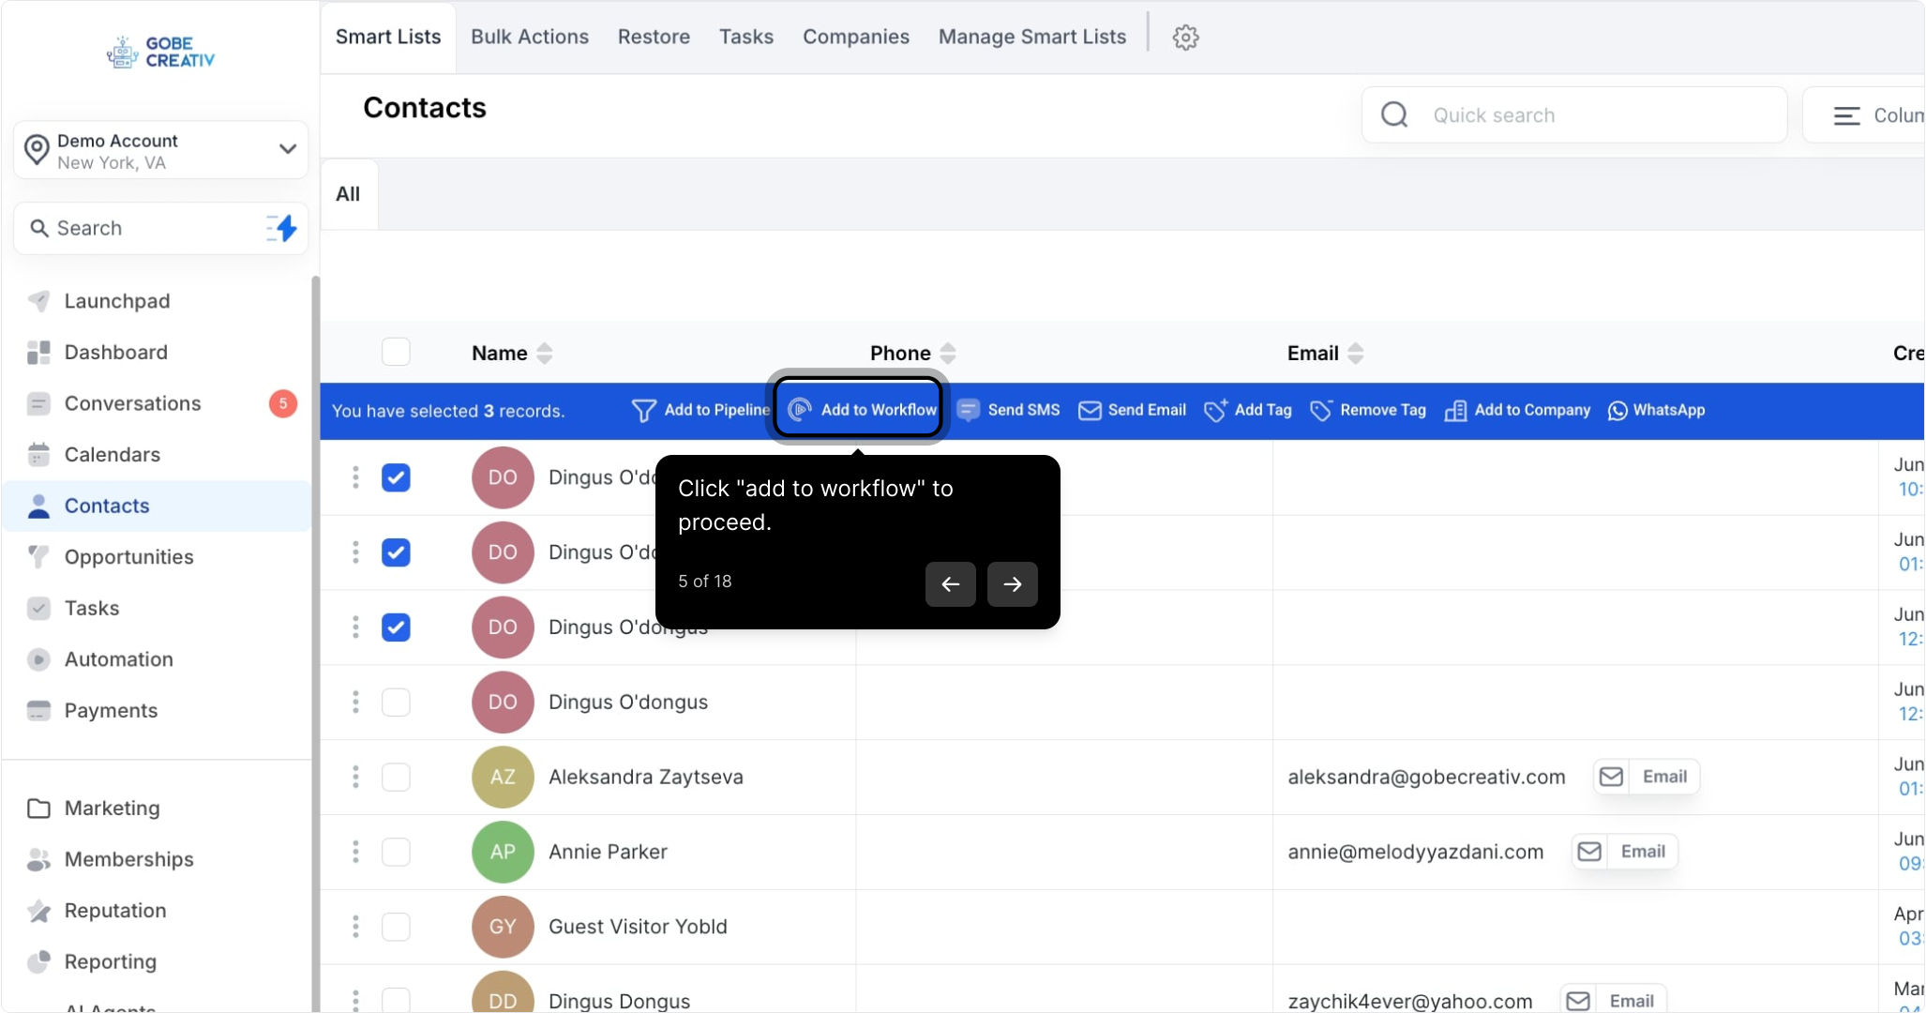The image size is (1926, 1013).
Task: Click the Email button for Aleksandra Zaytseva
Action: (1646, 777)
